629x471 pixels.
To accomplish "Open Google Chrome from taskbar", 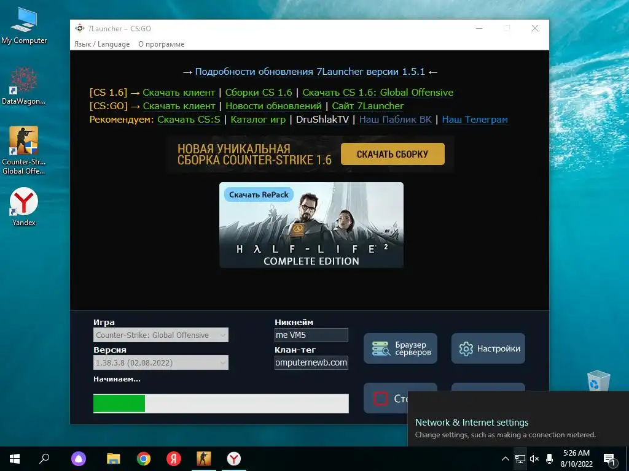I will pyautogui.click(x=144, y=459).
